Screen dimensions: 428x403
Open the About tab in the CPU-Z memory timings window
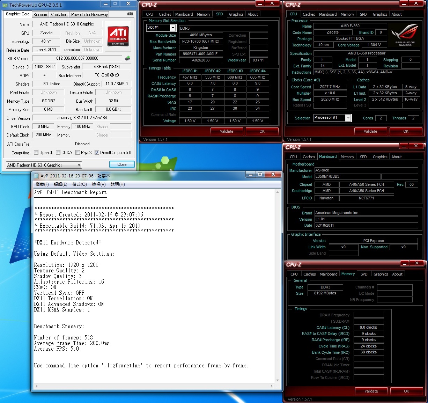coord(397,274)
